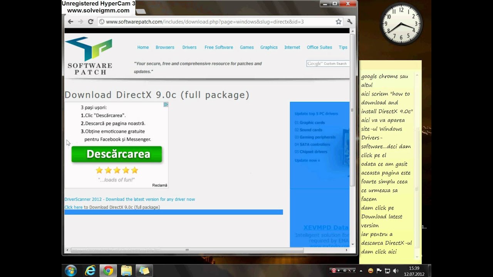
Task: Open the network tray icon
Action: coord(387,271)
